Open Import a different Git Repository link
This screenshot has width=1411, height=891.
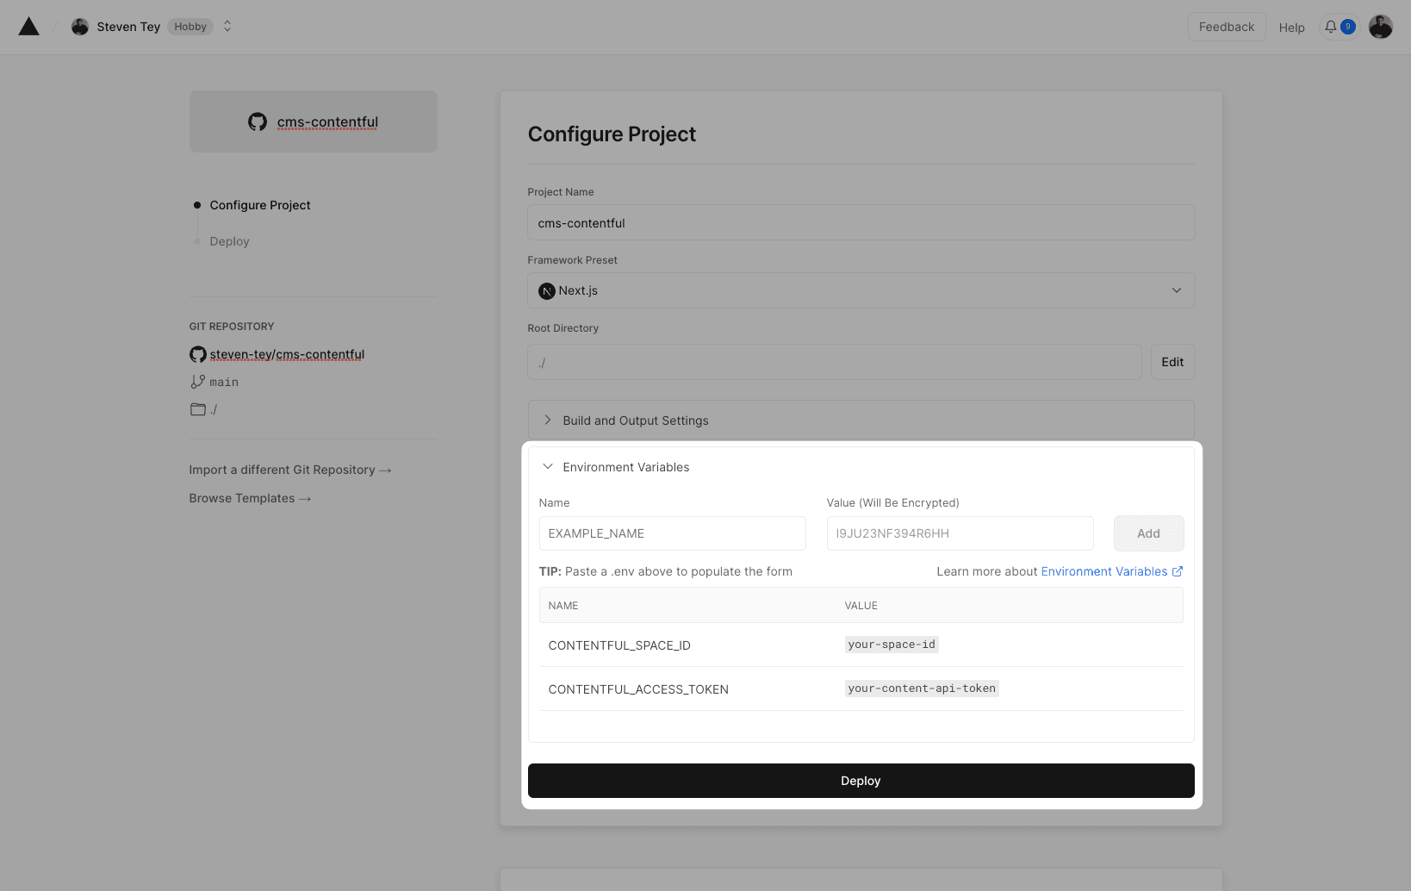pyautogui.click(x=289, y=470)
